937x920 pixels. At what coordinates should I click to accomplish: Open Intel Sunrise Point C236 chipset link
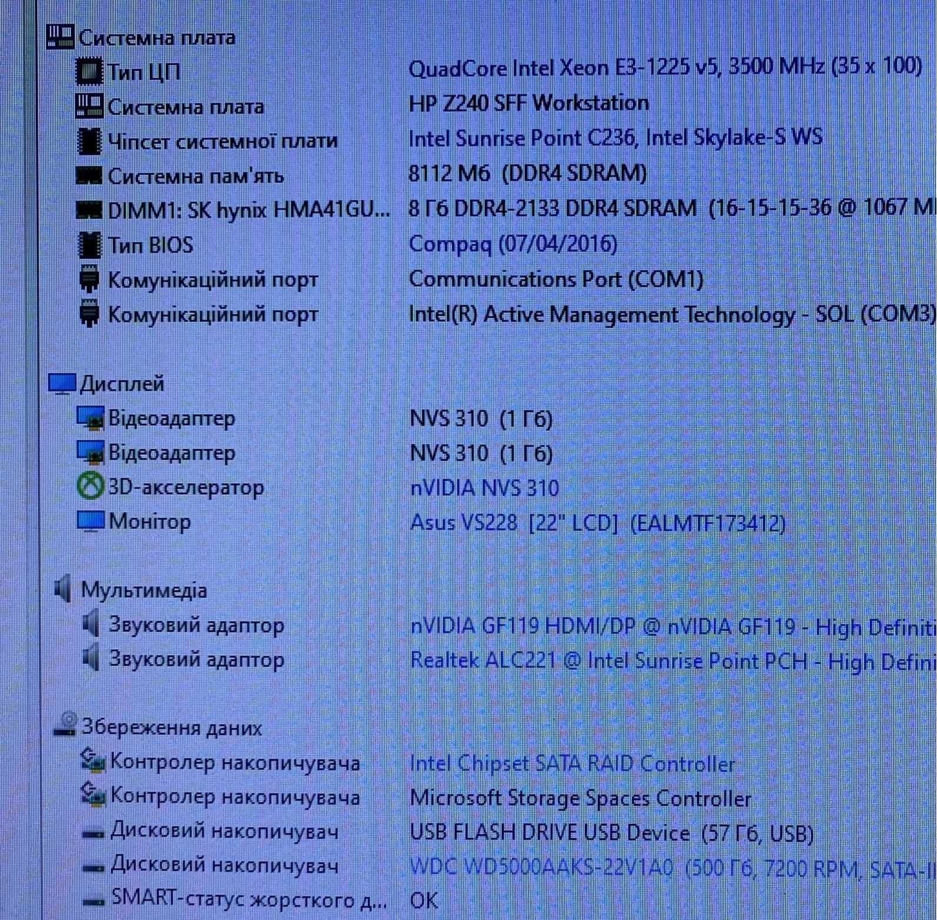[x=615, y=138]
